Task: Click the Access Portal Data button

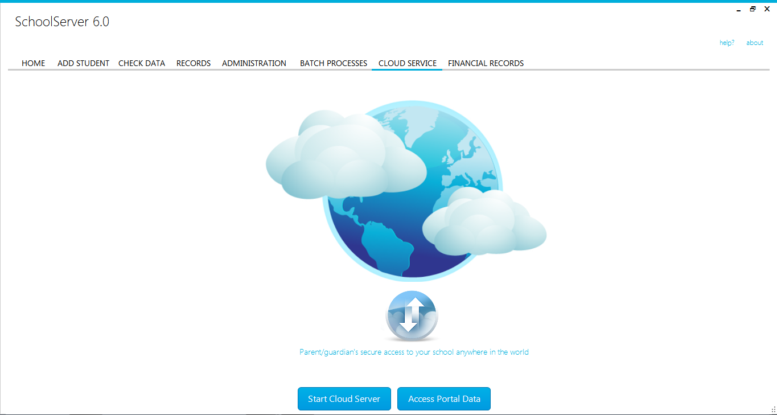Action: pyautogui.click(x=443, y=398)
